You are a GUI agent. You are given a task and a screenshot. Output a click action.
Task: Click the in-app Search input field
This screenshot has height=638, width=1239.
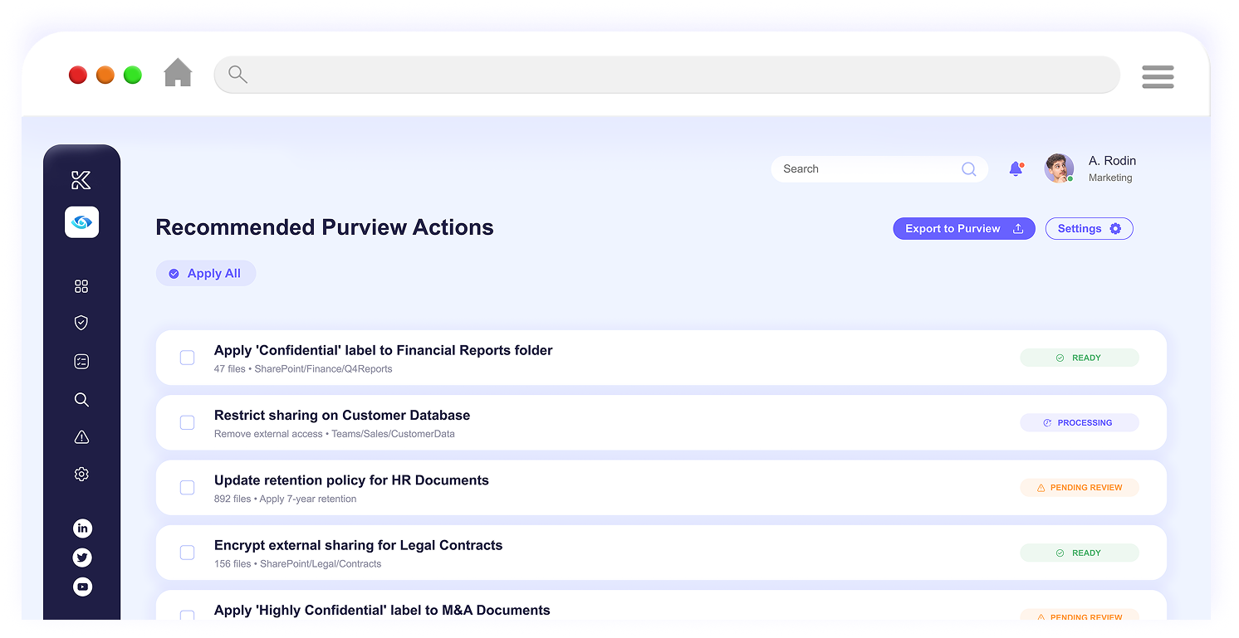(x=868, y=169)
